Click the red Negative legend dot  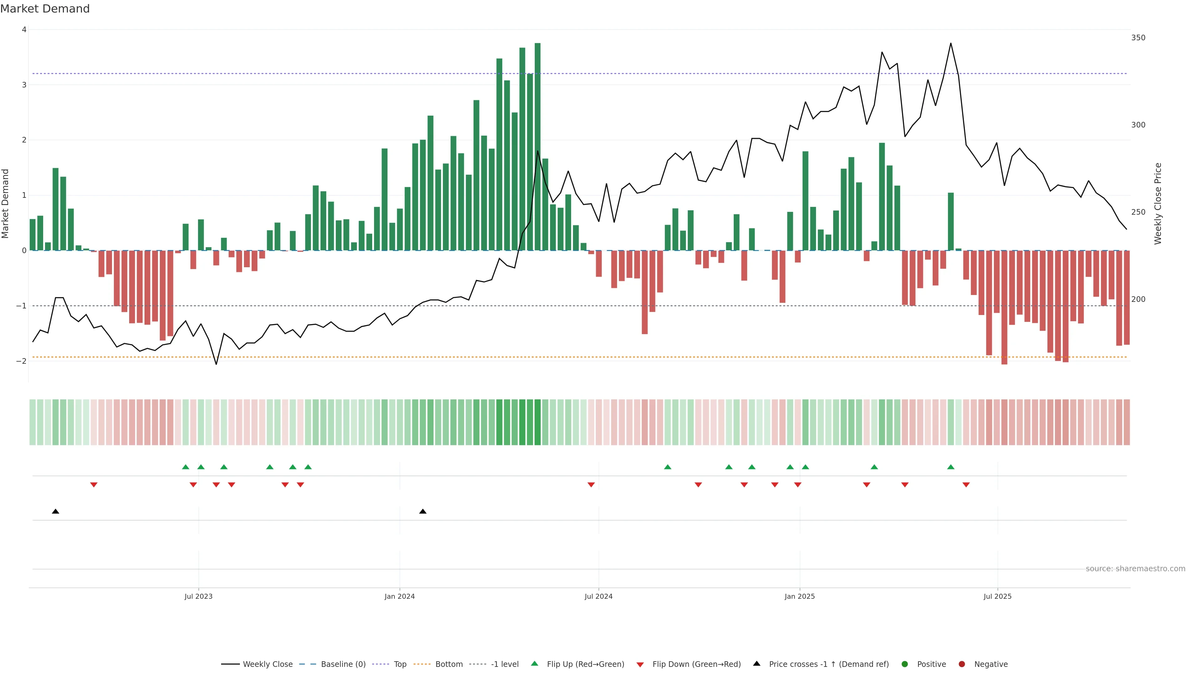pos(962,664)
